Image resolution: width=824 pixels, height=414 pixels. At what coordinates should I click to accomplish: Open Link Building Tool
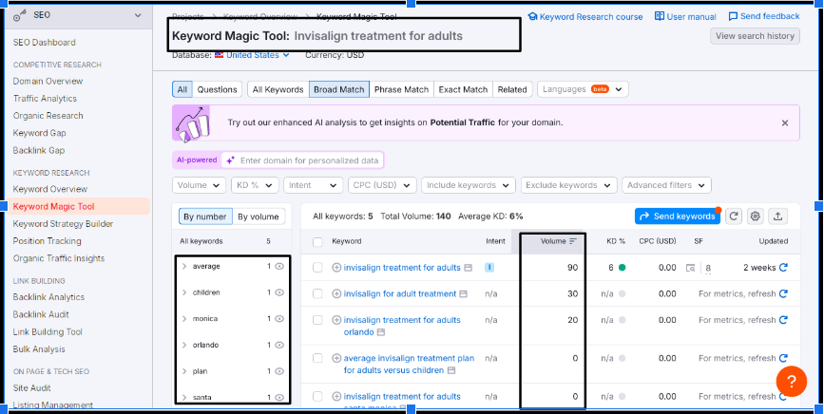48,332
